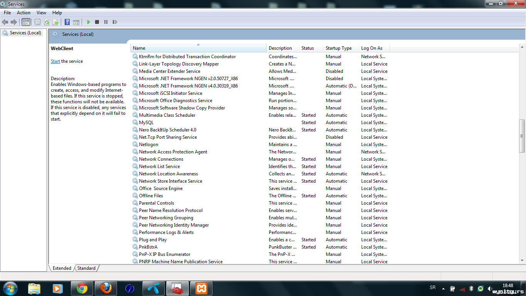526x296 pixels.
Task: Click the vertical scrollbar thumb in services list
Action: pyautogui.click(x=522, y=136)
